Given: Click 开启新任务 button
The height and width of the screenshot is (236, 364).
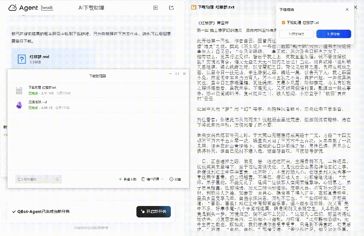Looking at the screenshot, I should pos(154,212).
